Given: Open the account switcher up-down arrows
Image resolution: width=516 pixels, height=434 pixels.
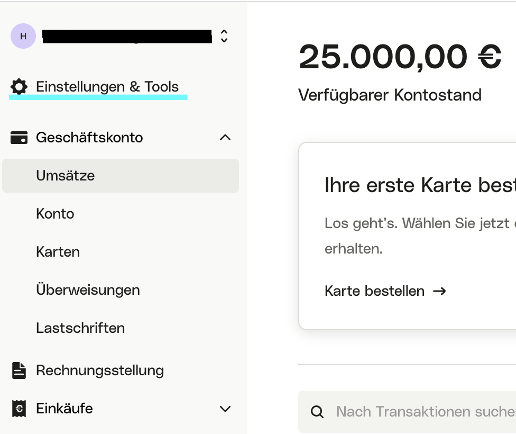Looking at the screenshot, I should [x=224, y=36].
